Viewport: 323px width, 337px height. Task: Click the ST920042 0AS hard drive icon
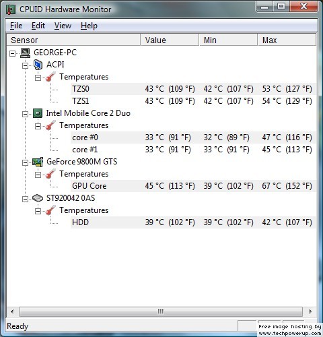pyautogui.click(x=38, y=198)
